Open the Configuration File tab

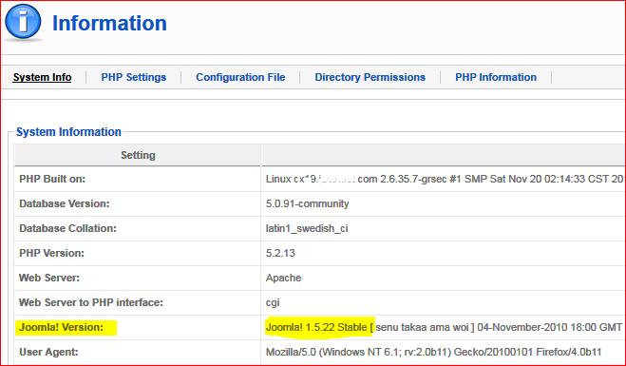[240, 77]
